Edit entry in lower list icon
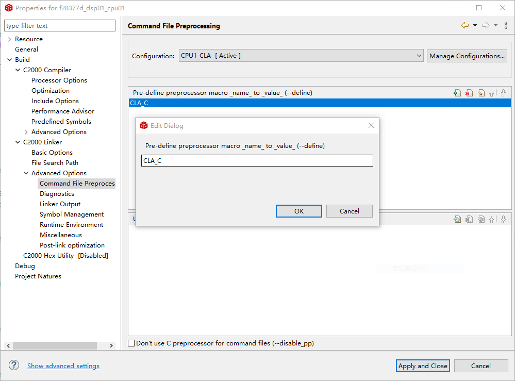This screenshot has height=381, width=515. pos(481,219)
